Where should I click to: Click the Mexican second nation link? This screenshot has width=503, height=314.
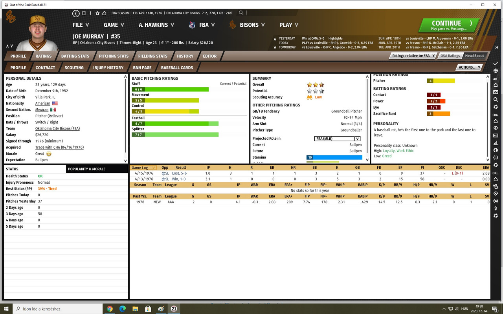coord(42,110)
